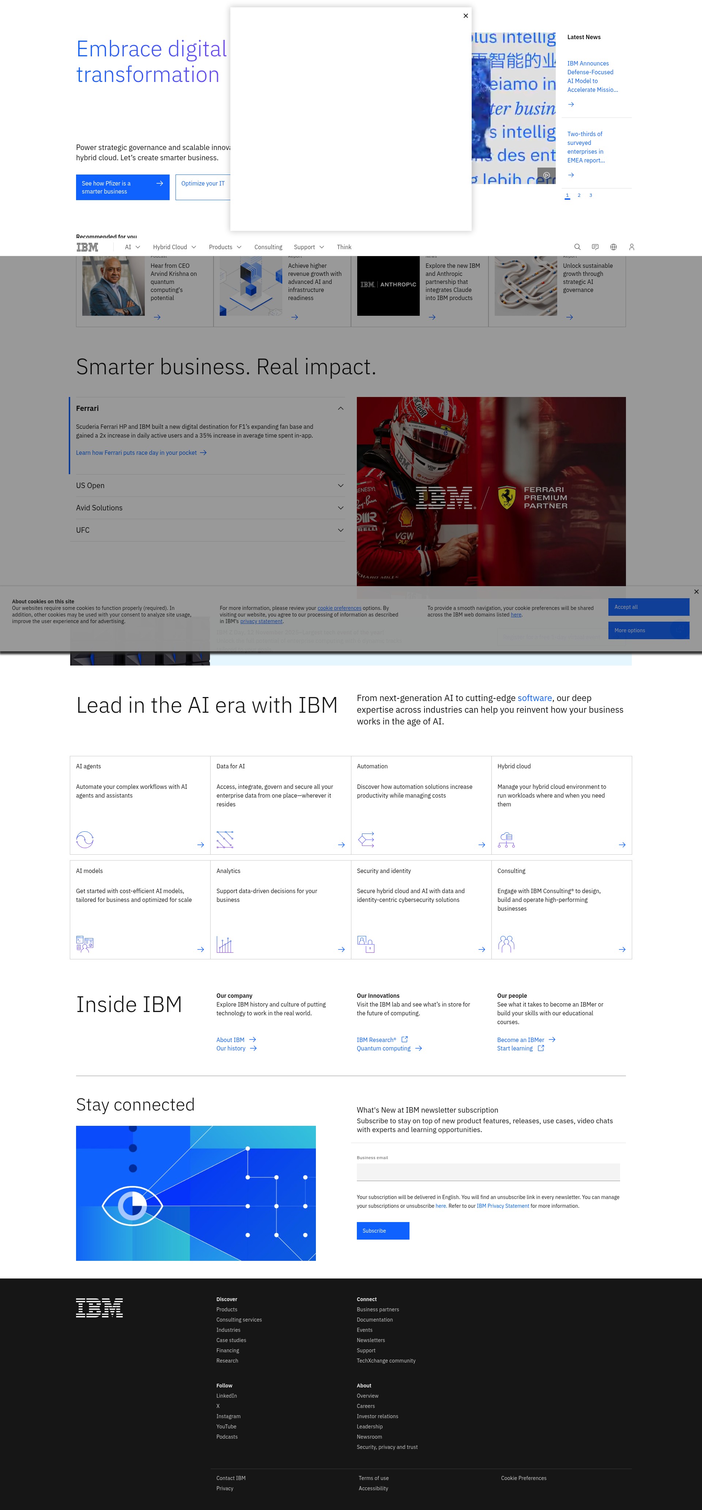
Task: Click arrow on strategic AI governance card
Action: tap(570, 317)
